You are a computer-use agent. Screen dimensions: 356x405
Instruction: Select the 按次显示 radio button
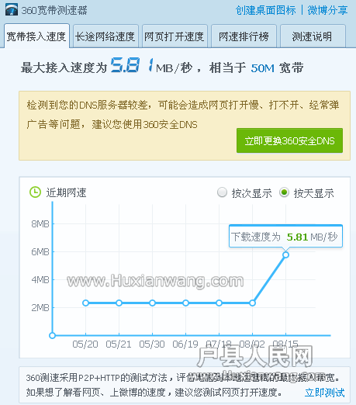222,192
